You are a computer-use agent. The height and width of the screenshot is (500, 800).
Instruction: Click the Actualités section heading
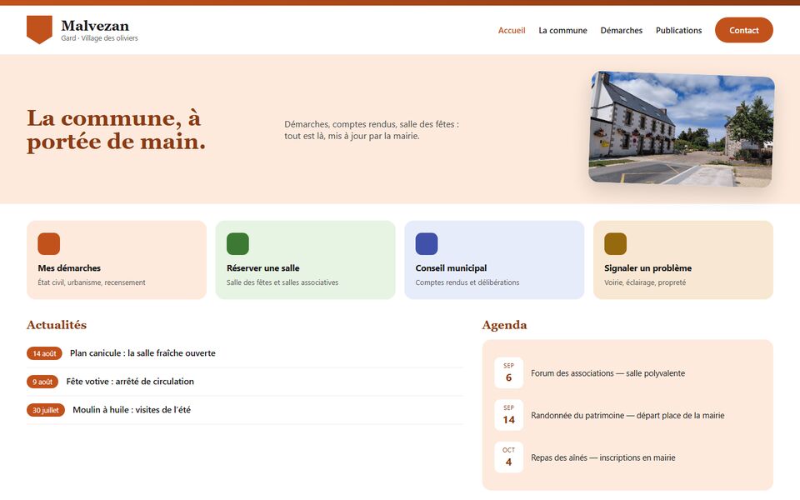pos(57,325)
